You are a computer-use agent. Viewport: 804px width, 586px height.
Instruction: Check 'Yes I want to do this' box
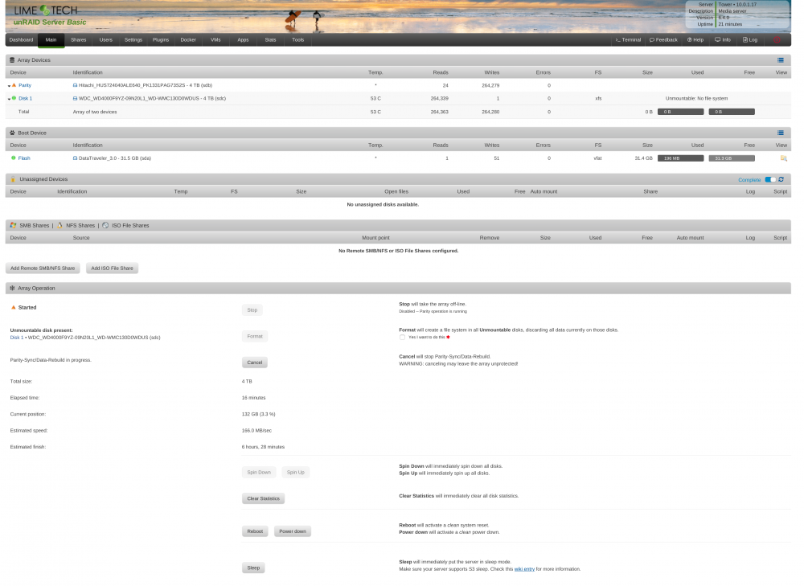pos(403,338)
